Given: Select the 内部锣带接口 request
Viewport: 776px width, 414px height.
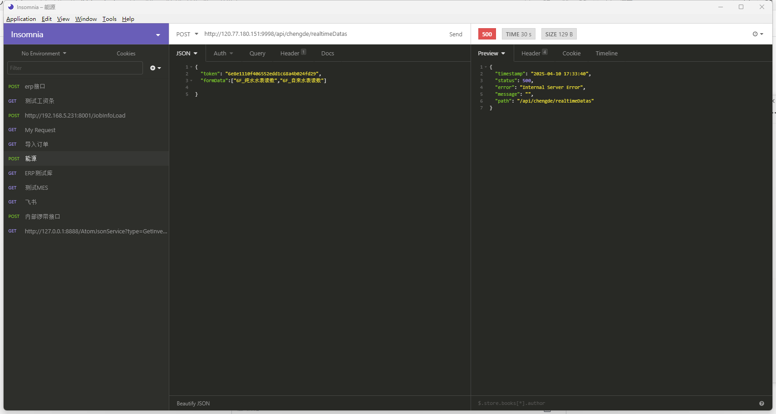Looking at the screenshot, I should click(x=86, y=217).
